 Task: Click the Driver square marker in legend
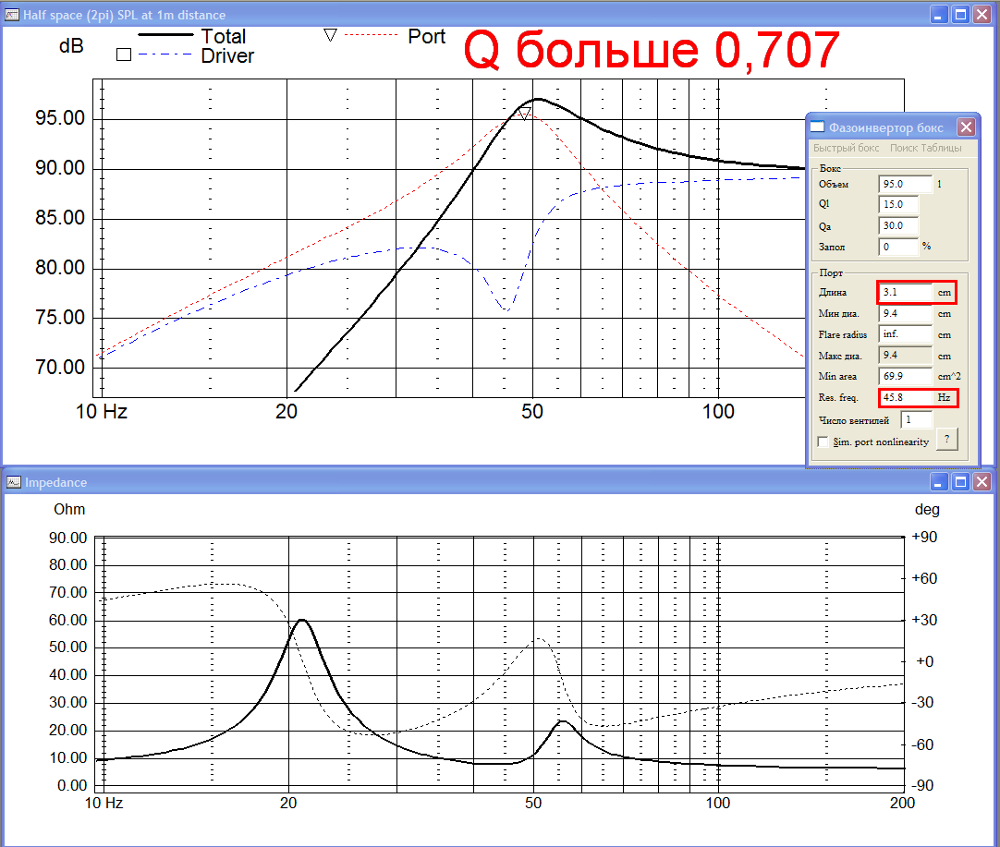click(123, 55)
